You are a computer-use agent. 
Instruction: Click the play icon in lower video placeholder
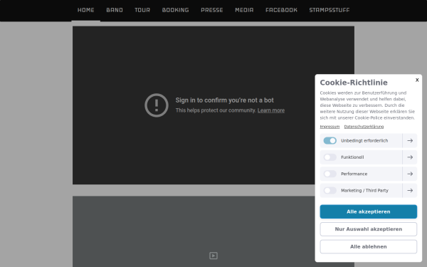coord(213,256)
